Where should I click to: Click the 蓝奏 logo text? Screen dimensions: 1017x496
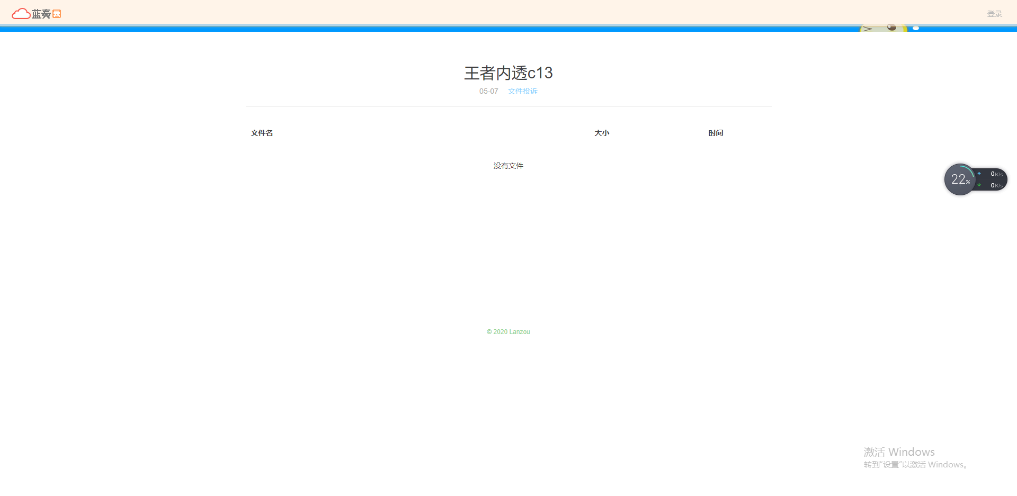41,14
